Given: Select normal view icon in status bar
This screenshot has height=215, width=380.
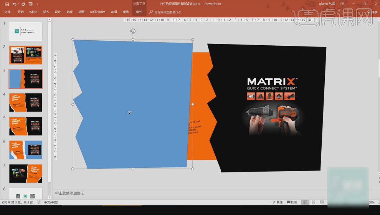Looking at the screenshot, I should pos(305,202).
